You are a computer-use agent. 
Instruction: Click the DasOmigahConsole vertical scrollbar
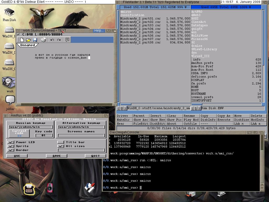262,159
